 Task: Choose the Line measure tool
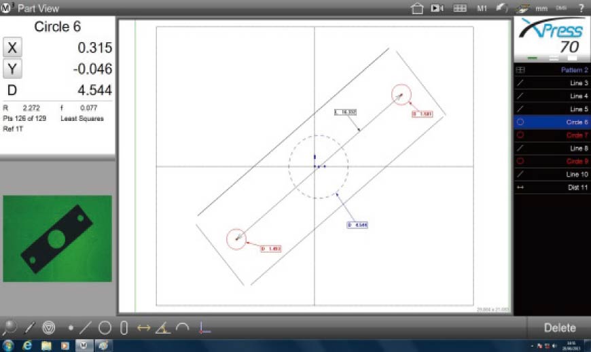click(85, 328)
